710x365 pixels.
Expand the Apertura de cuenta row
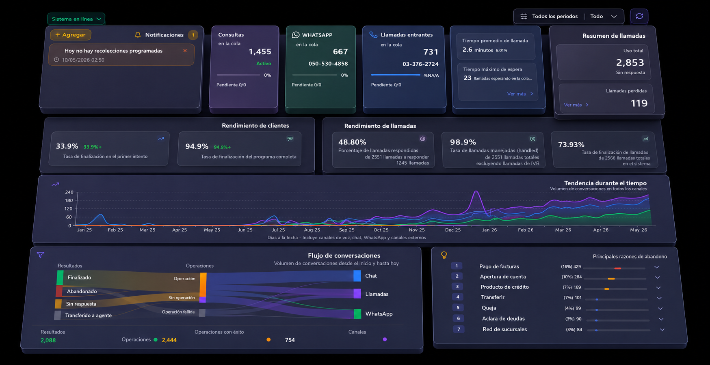pos(657,277)
